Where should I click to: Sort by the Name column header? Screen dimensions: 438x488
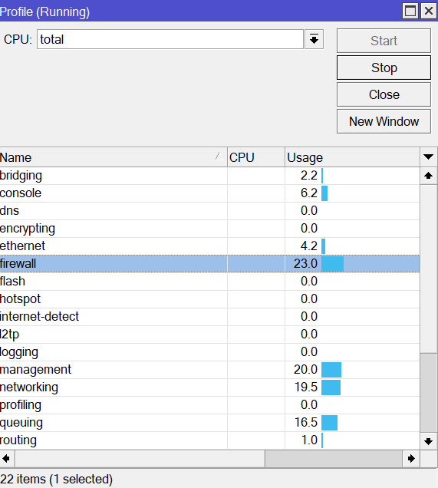[x=114, y=157]
